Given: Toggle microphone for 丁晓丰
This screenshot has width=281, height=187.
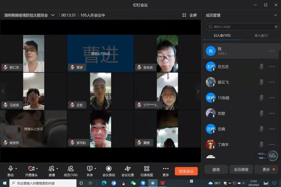Looking at the screenshot, I should point(261,144).
